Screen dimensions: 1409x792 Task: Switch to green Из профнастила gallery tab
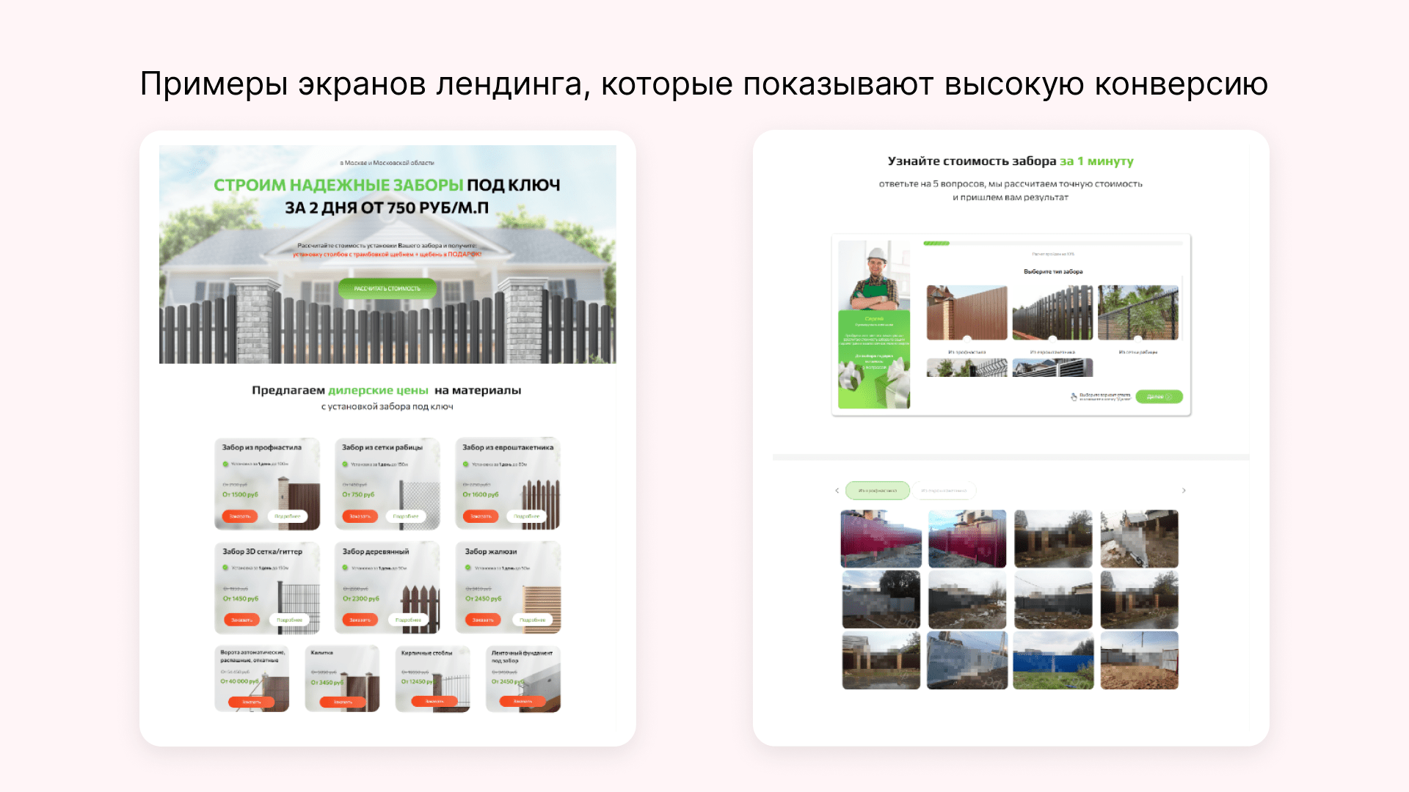(877, 491)
